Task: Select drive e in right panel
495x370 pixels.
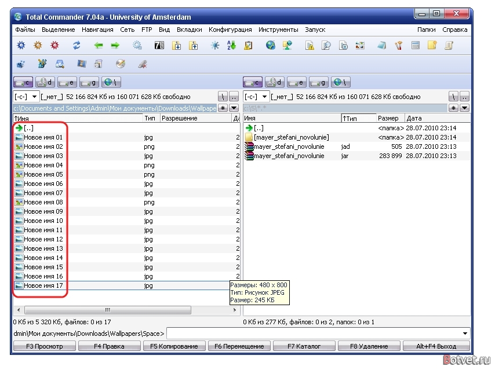Action: tap(297, 82)
